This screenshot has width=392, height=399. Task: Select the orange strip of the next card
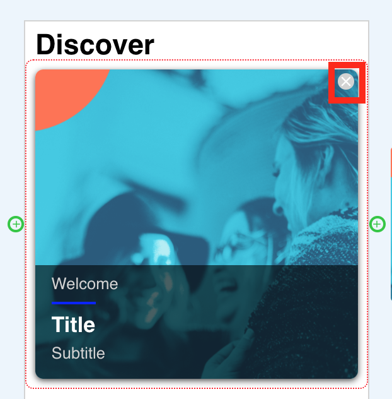pyautogui.click(x=391, y=163)
